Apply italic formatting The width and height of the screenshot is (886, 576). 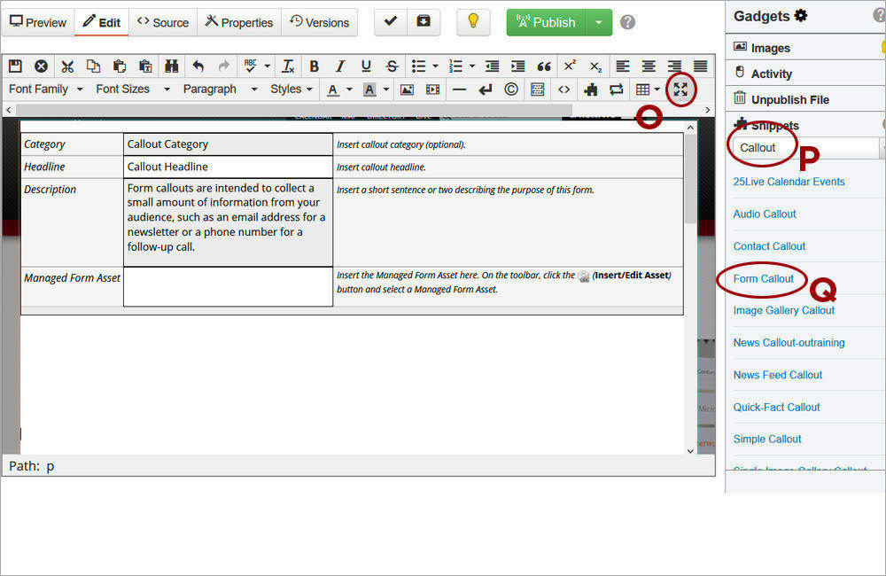pyautogui.click(x=338, y=66)
